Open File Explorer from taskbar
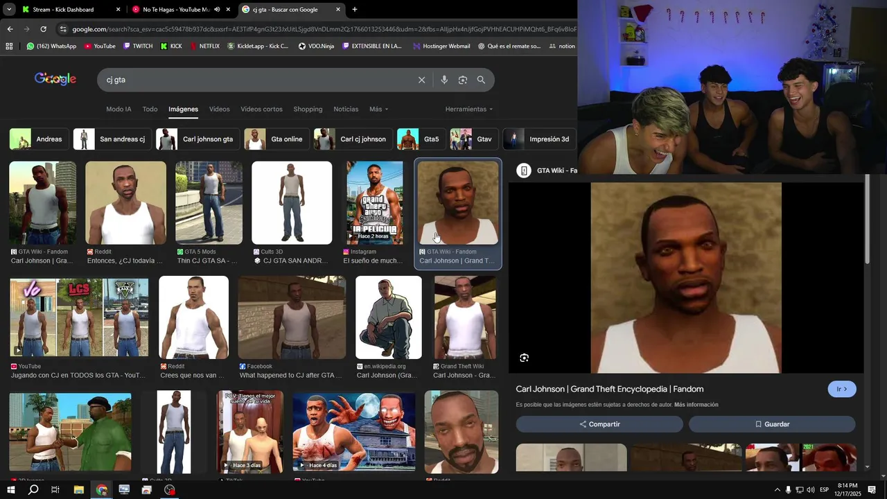Image resolution: width=887 pixels, height=499 pixels. pyautogui.click(x=79, y=490)
